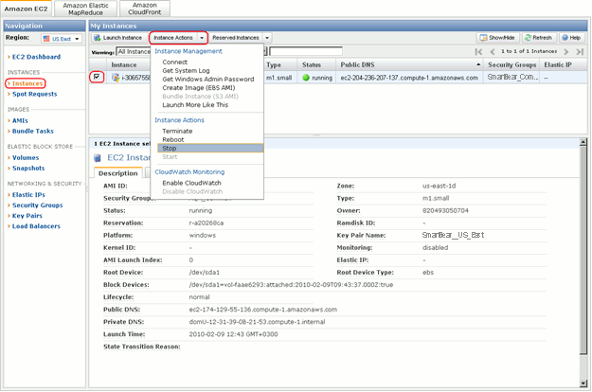Image resolution: width=592 pixels, height=392 pixels.
Task: Choose Get System Log
Action: (x=186, y=71)
